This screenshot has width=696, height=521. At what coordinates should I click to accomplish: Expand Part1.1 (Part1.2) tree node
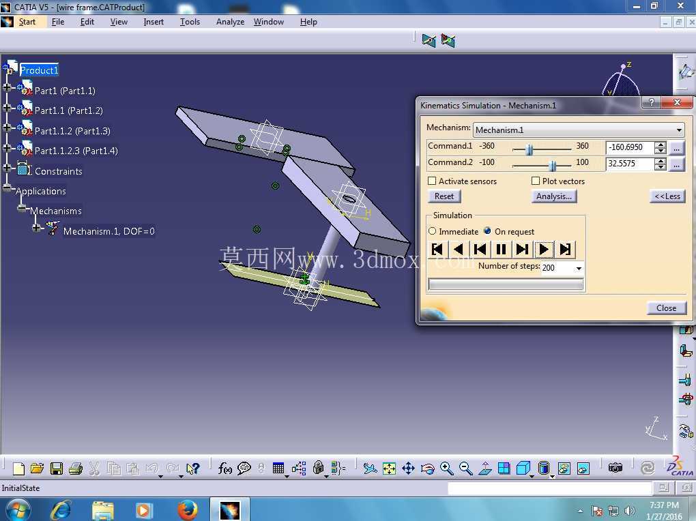pos(7,107)
